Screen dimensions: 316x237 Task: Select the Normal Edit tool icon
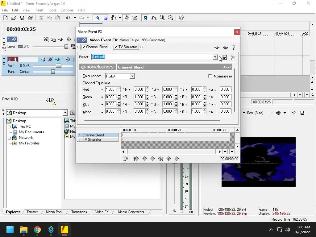pyautogui.click(x=146, y=18)
